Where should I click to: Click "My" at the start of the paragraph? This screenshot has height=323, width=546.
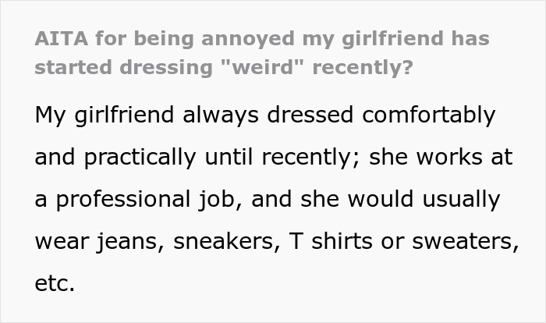point(51,115)
